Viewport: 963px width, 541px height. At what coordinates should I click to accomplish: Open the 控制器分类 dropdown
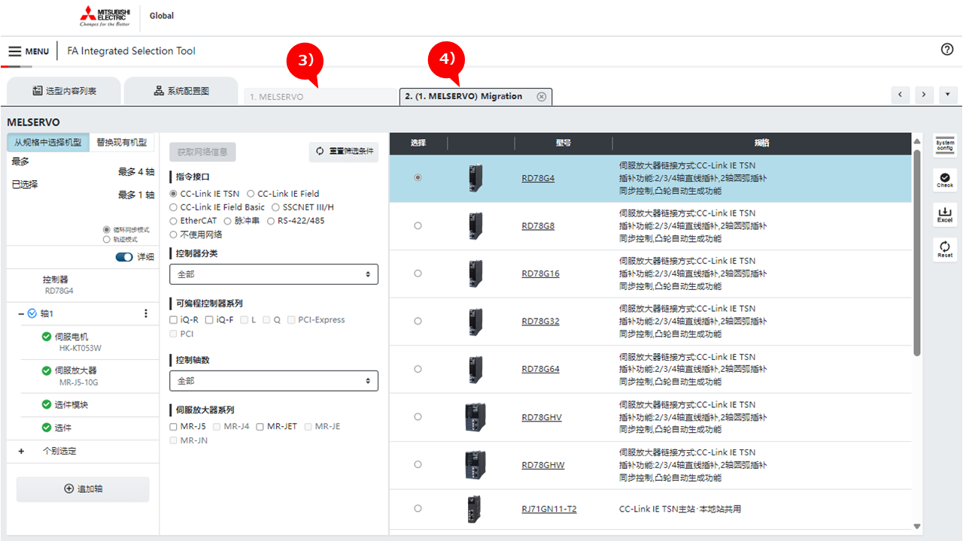point(274,274)
